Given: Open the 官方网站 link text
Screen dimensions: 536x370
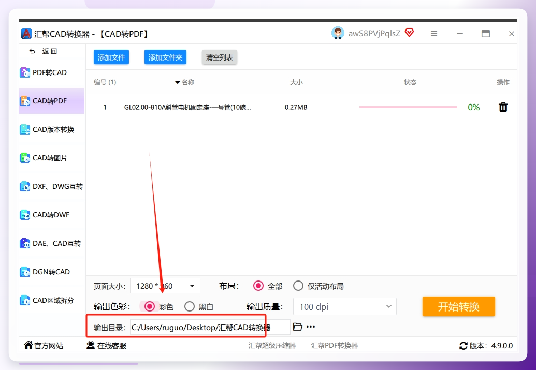Looking at the screenshot, I should click(x=49, y=346).
